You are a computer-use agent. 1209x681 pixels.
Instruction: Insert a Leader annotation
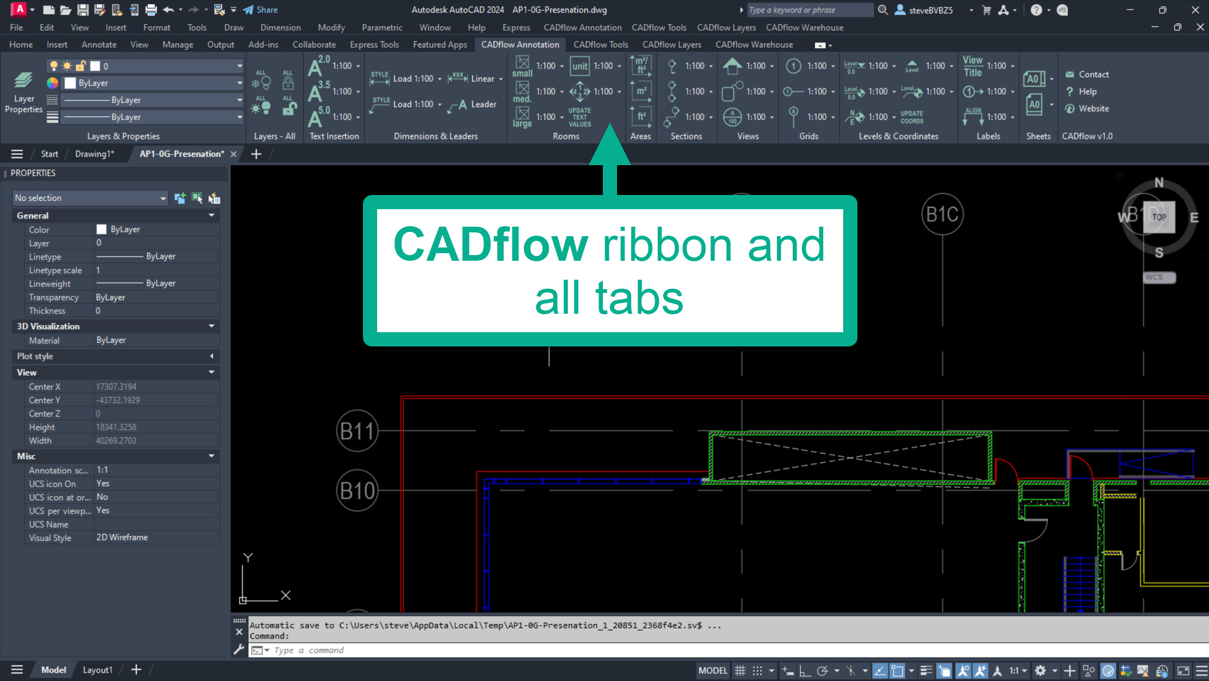[x=472, y=105]
